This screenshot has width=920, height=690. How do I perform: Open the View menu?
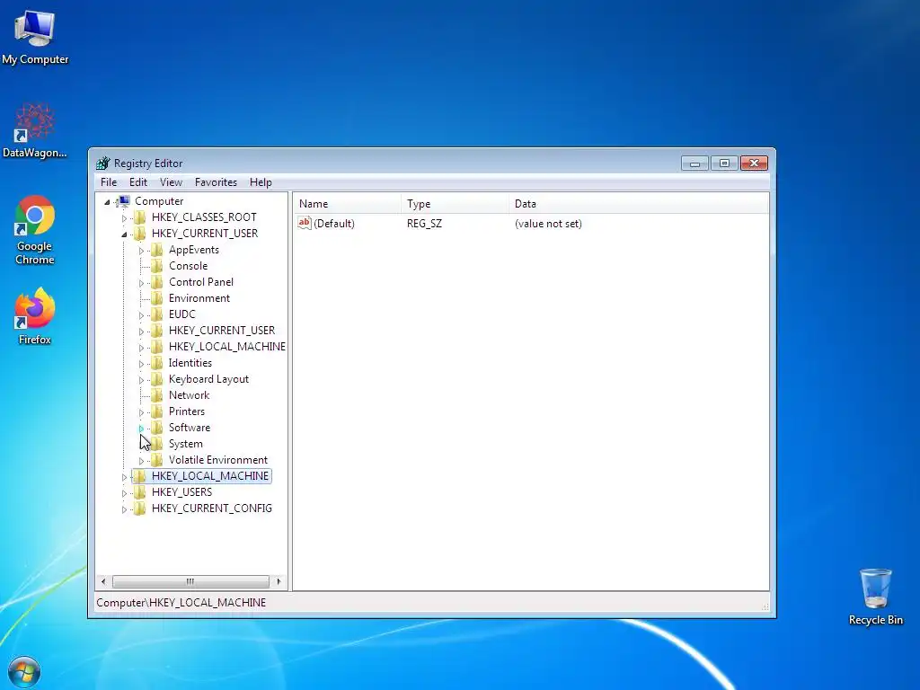click(171, 181)
